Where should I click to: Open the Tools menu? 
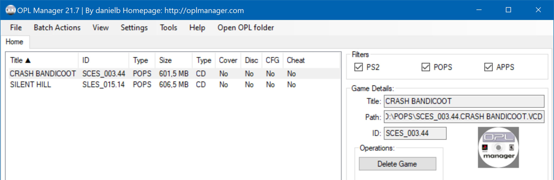168,28
